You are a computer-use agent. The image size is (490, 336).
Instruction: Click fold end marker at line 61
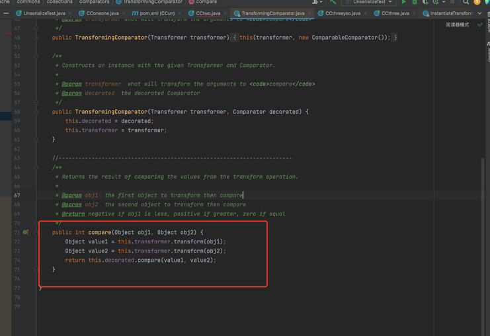click(36, 140)
